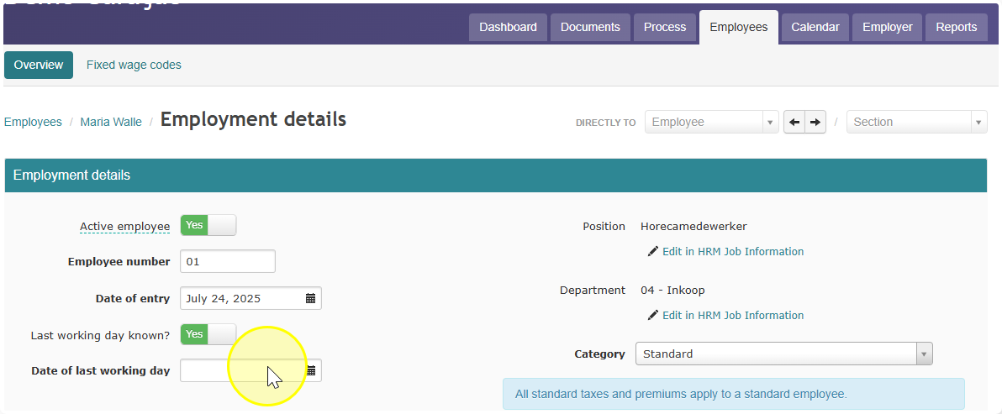This screenshot has width=1002, height=414.
Task: Click the Maria Walle breadcrumb link
Action: tap(111, 122)
